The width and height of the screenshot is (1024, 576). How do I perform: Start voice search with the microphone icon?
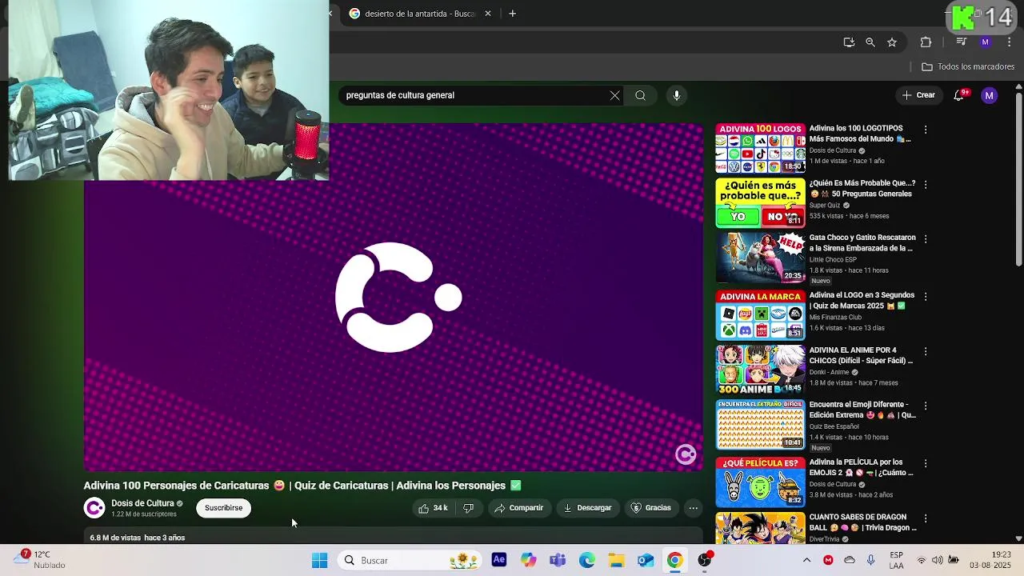pos(677,95)
